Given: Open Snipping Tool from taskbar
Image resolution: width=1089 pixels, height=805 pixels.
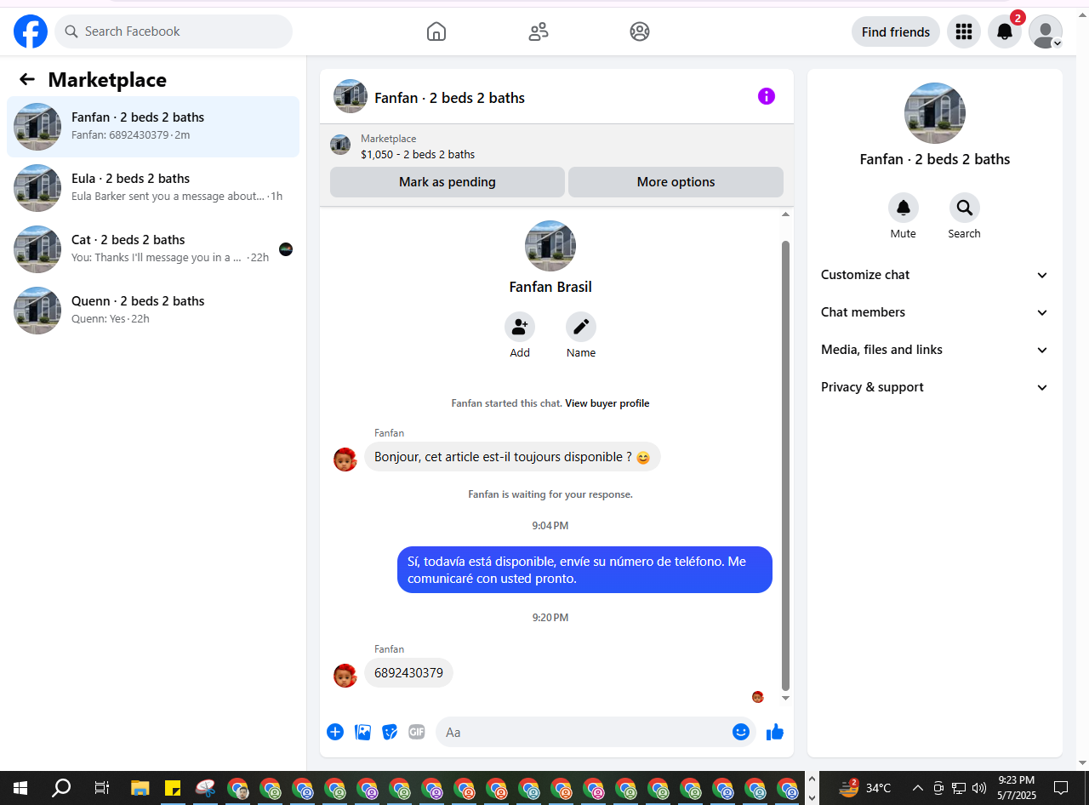Looking at the screenshot, I should coord(205,788).
